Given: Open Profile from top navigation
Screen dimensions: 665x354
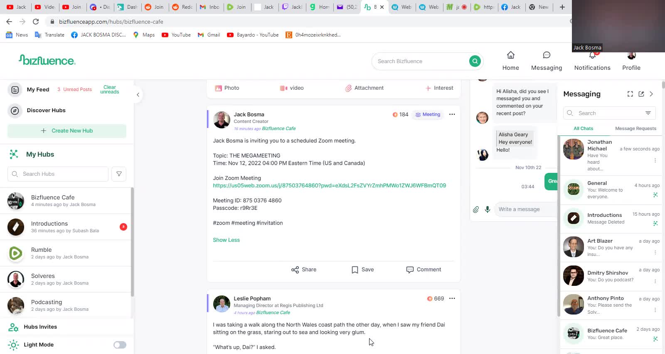Looking at the screenshot, I should tap(631, 61).
